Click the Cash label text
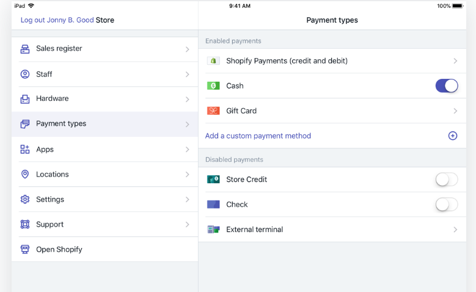 click(x=235, y=86)
